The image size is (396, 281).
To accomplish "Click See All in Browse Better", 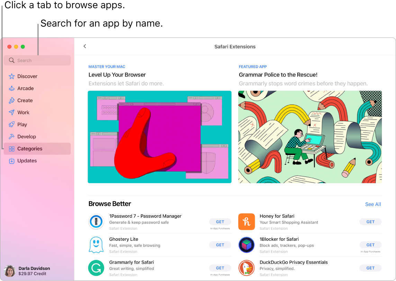I will tap(373, 204).
